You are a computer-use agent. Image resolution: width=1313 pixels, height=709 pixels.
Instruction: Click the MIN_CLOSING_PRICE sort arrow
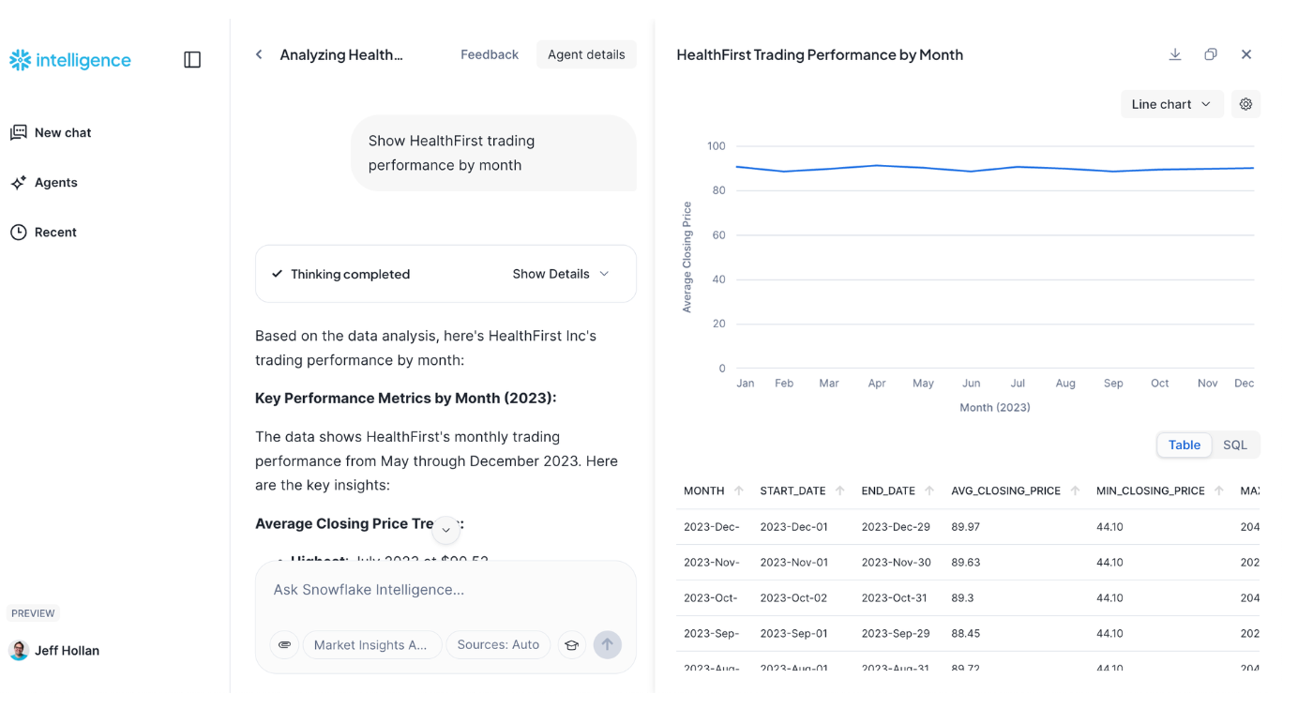(x=1219, y=490)
